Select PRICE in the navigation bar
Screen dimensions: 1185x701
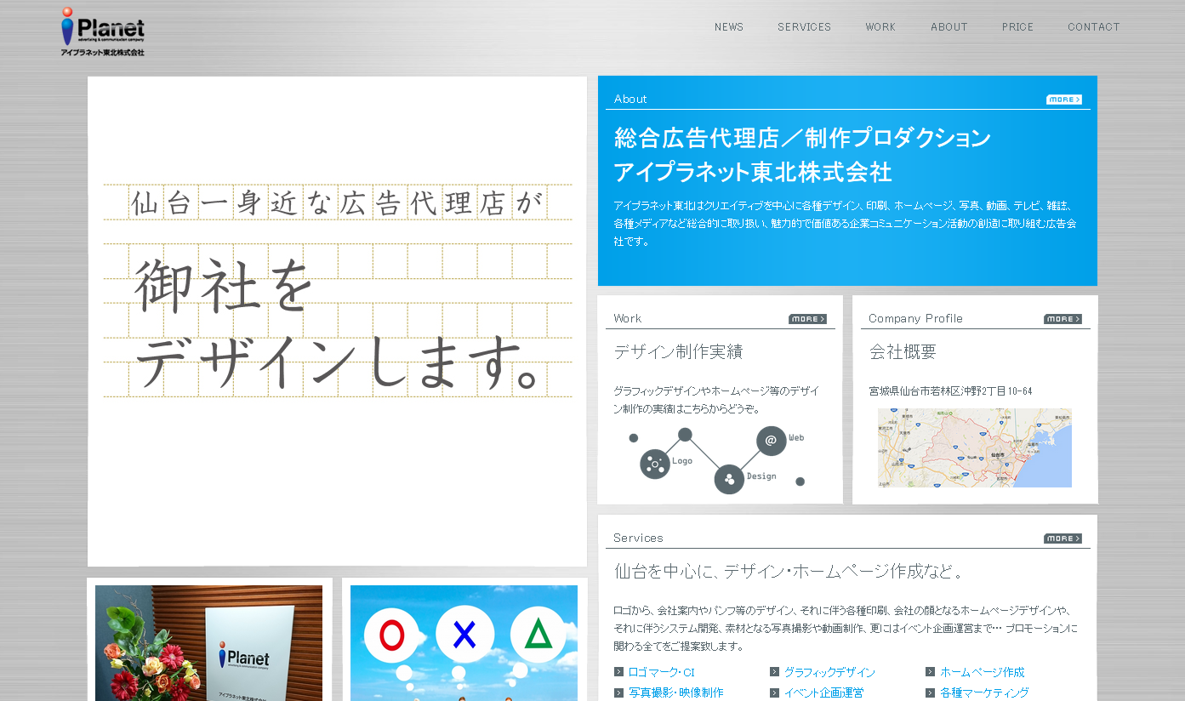click(x=1017, y=26)
